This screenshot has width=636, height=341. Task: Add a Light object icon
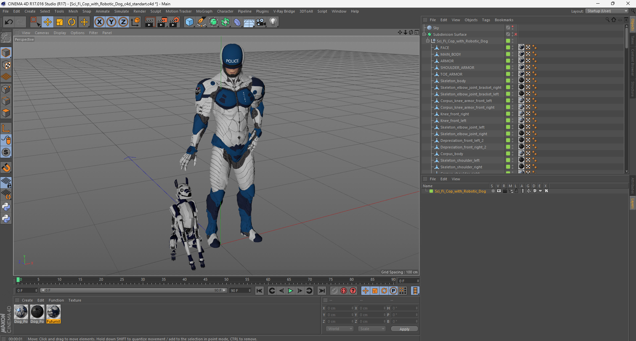pos(273,22)
